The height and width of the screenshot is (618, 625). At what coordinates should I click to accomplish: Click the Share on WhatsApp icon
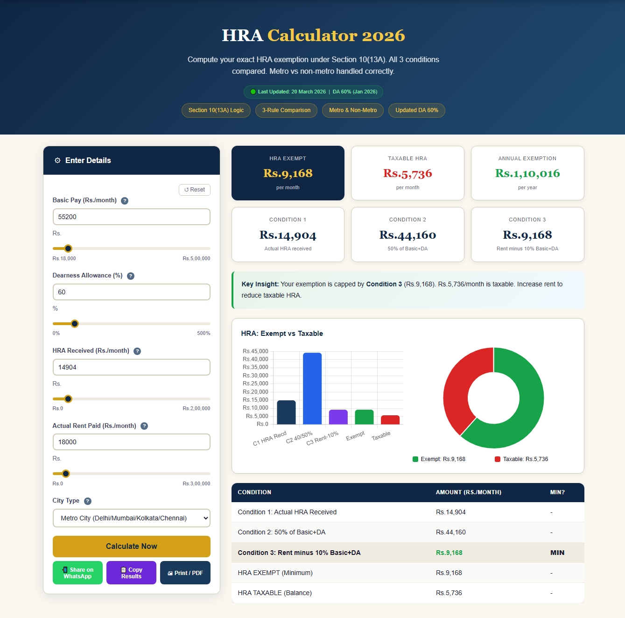[x=65, y=570]
